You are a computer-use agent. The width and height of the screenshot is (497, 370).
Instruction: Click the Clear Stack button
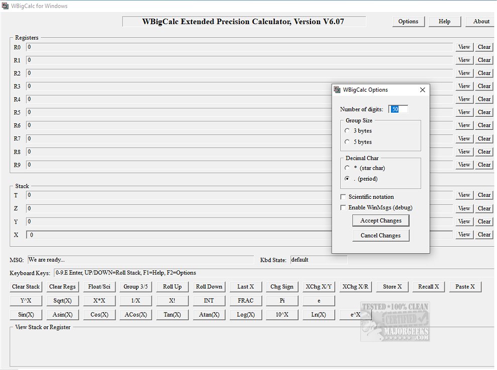pos(26,286)
